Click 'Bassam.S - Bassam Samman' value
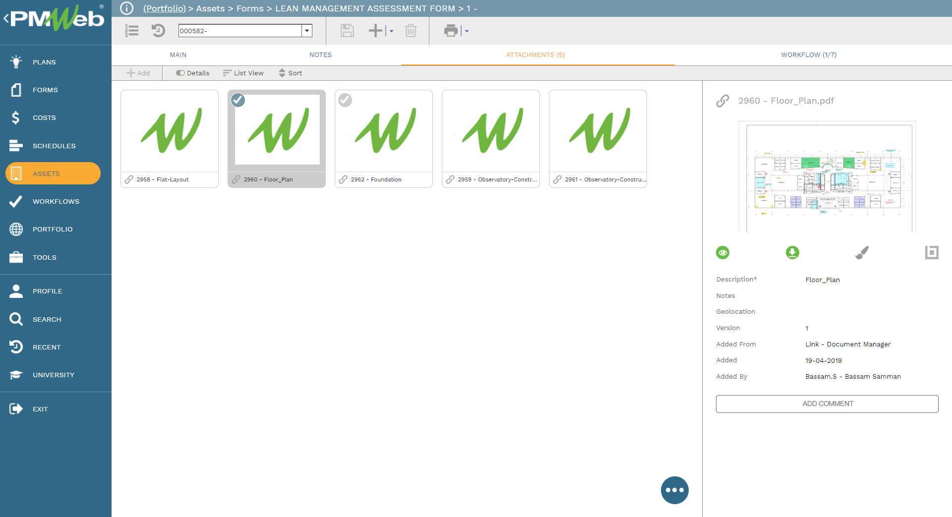 853,376
